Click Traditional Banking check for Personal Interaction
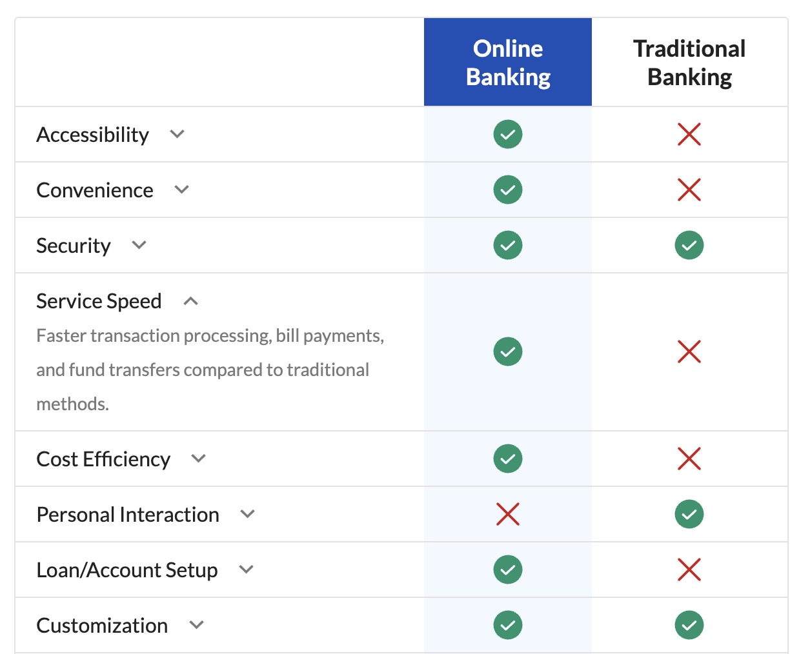 click(x=689, y=514)
